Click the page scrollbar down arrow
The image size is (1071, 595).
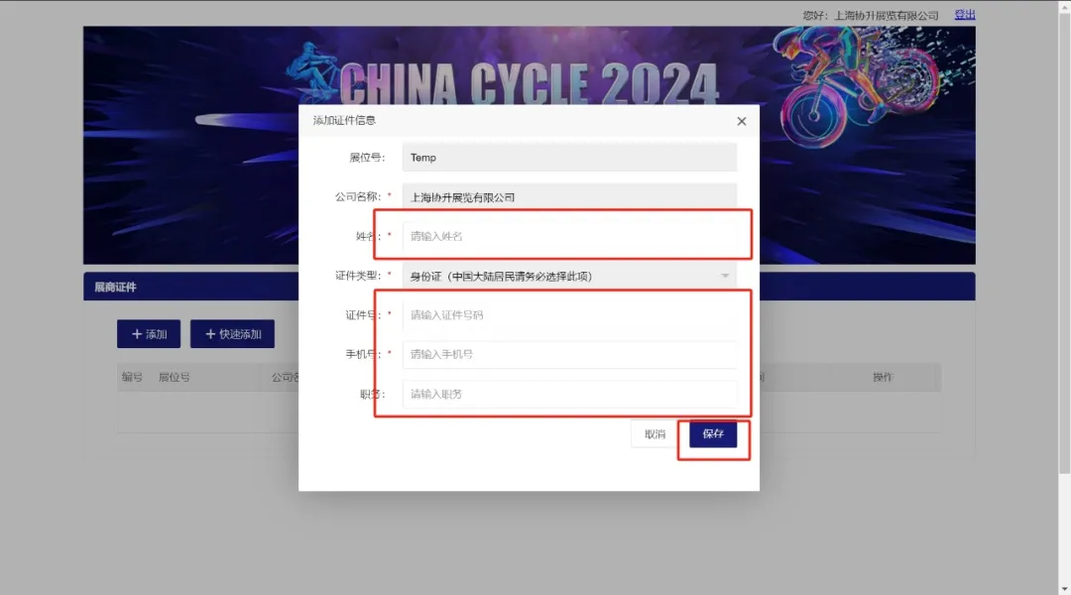pyautogui.click(x=1064, y=588)
